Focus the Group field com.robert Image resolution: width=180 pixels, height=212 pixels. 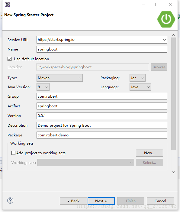(x=102, y=96)
